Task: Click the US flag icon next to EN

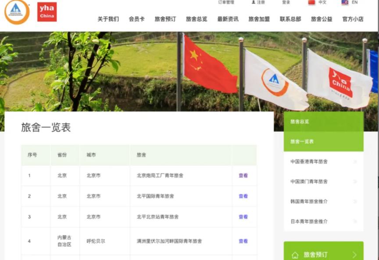Action: [344, 2]
